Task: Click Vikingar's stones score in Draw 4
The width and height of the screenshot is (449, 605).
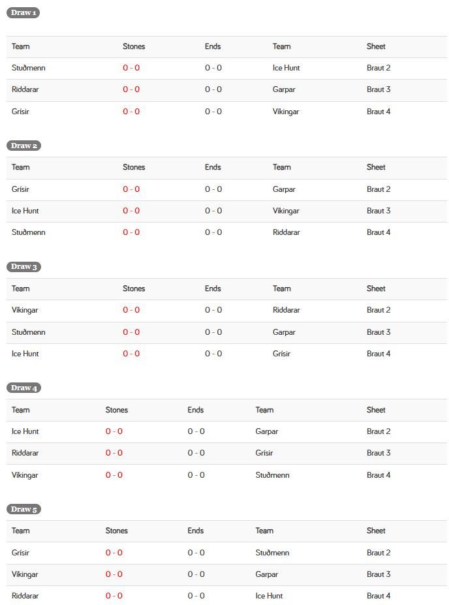Action: point(114,475)
